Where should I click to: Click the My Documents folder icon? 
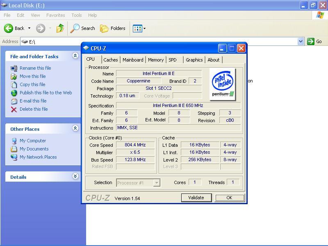click(x=14, y=149)
